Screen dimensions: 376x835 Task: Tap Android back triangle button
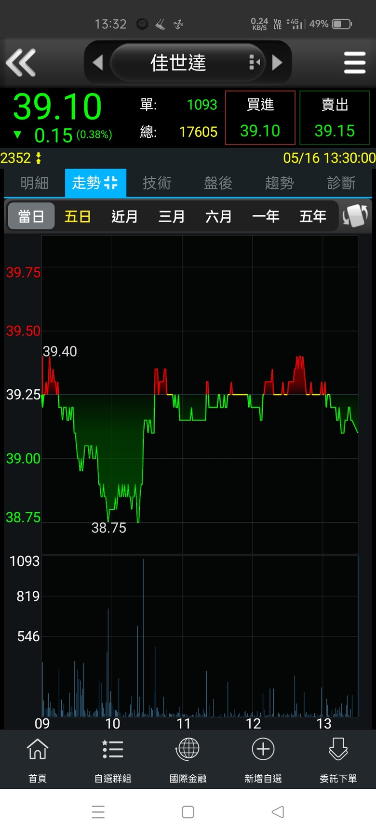(278, 812)
